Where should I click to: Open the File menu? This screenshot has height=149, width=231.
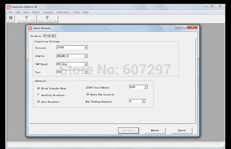[x=10, y=12]
